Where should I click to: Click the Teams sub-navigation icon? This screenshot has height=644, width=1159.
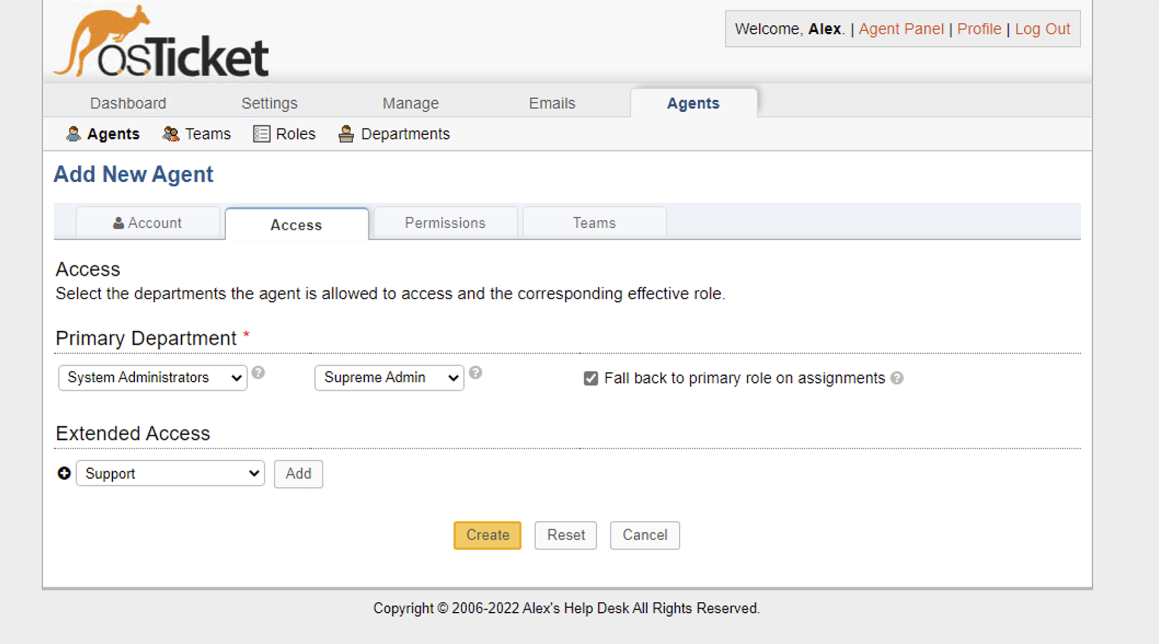(x=171, y=134)
